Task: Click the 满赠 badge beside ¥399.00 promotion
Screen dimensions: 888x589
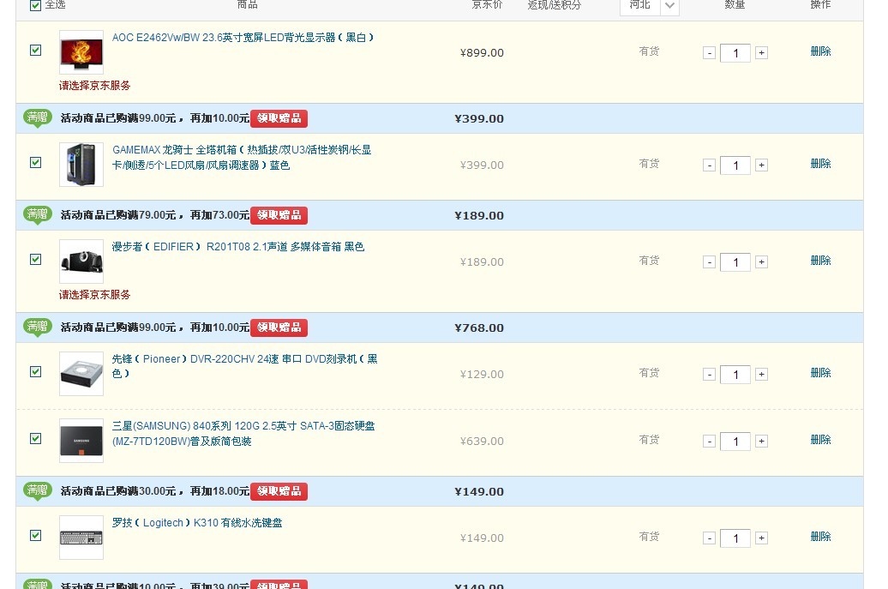Action: [x=38, y=117]
